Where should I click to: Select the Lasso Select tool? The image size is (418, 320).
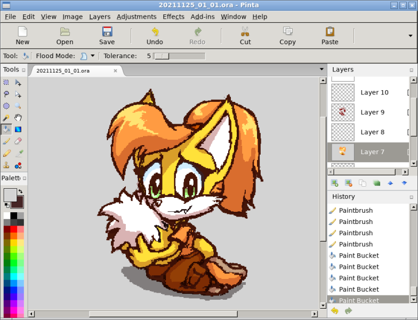[x=6, y=94]
